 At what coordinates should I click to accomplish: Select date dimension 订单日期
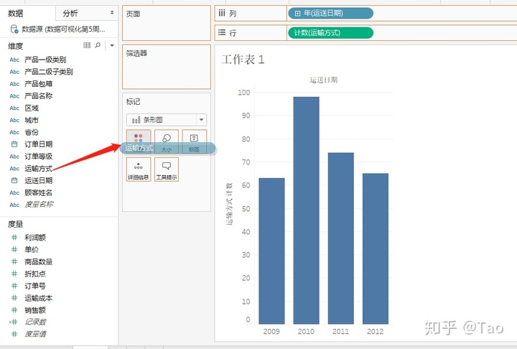(38, 144)
